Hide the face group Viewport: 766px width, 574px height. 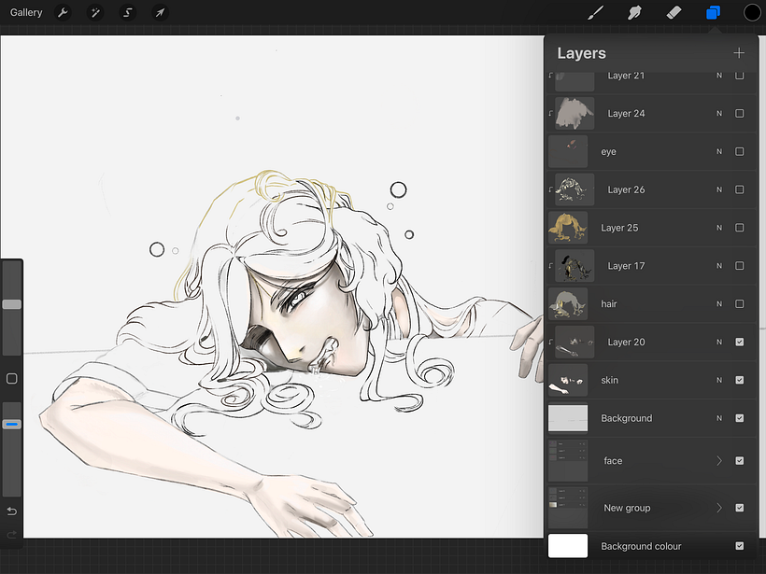point(740,460)
